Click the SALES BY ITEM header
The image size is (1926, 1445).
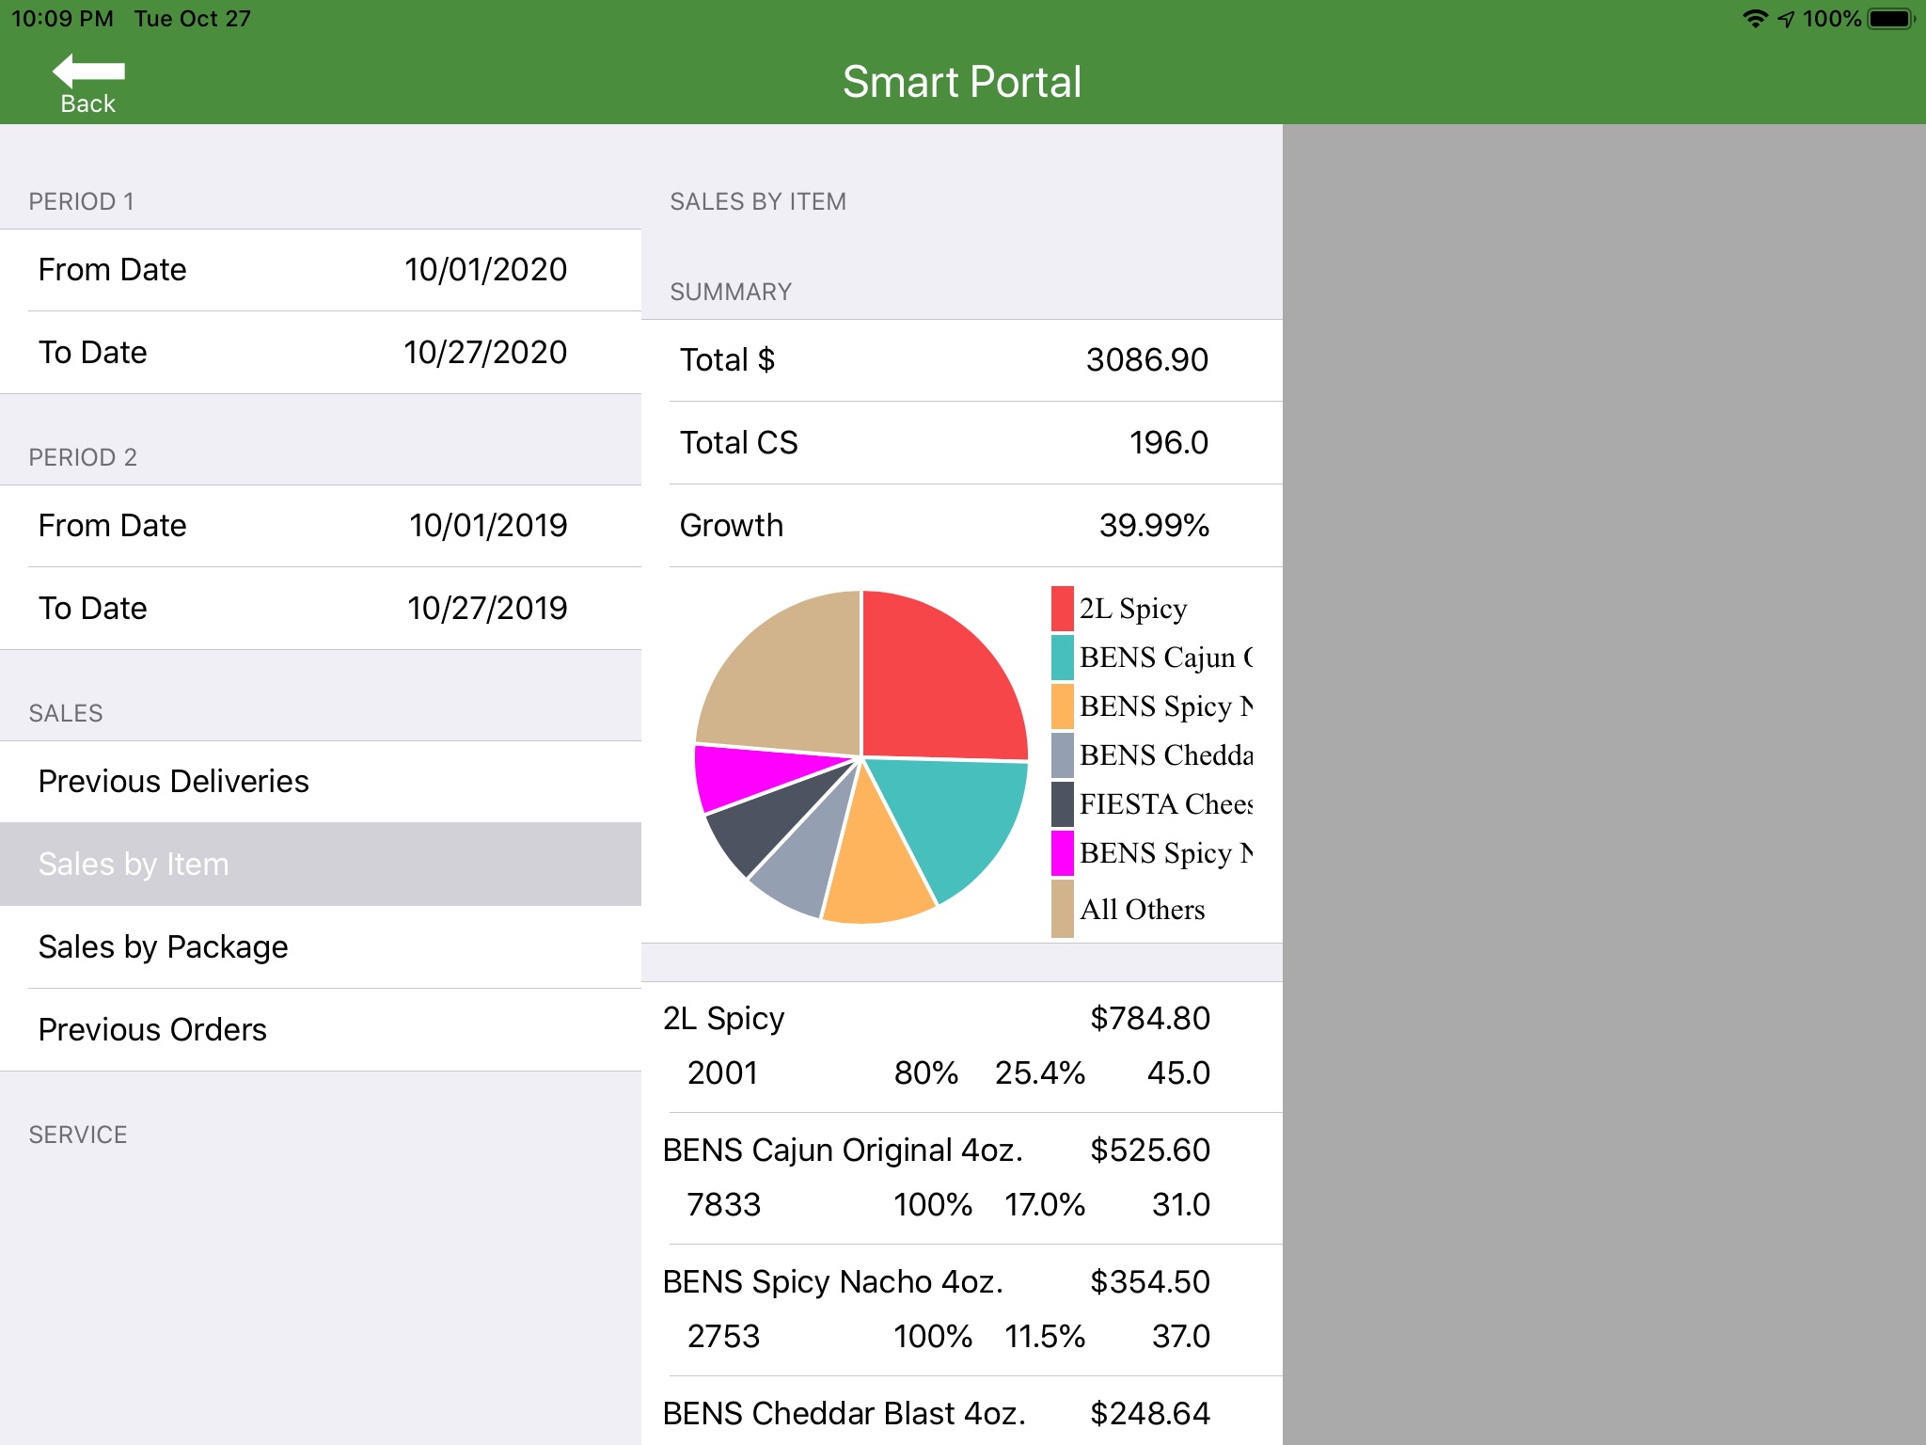(758, 202)
